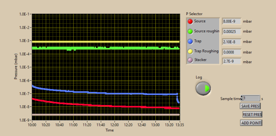Click the 12:00 time axis label
This screenshot has height=136, width=276.
coord(114,125)
